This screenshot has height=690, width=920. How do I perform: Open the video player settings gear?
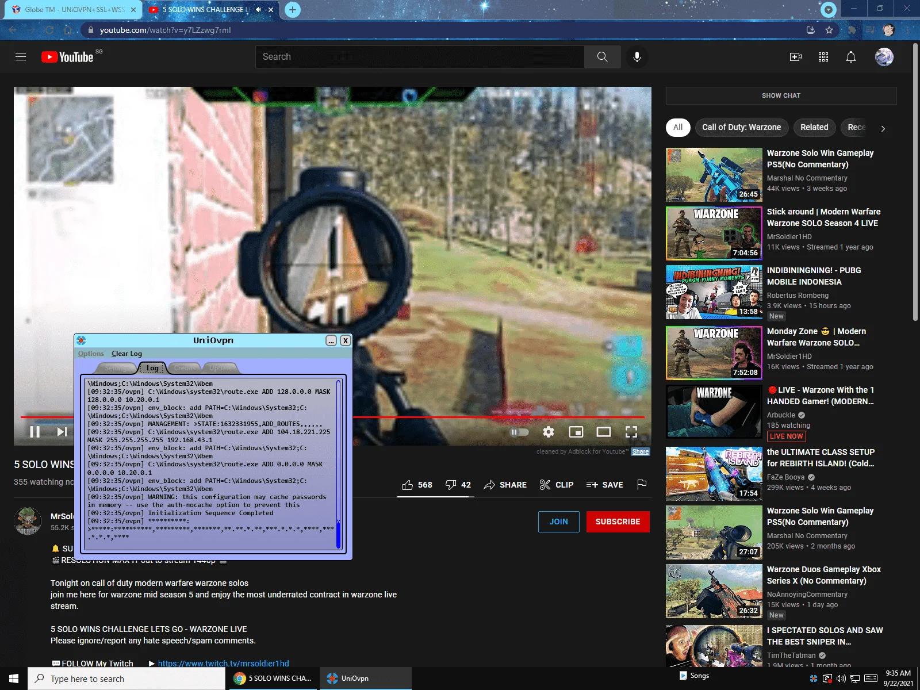point(549,432)
